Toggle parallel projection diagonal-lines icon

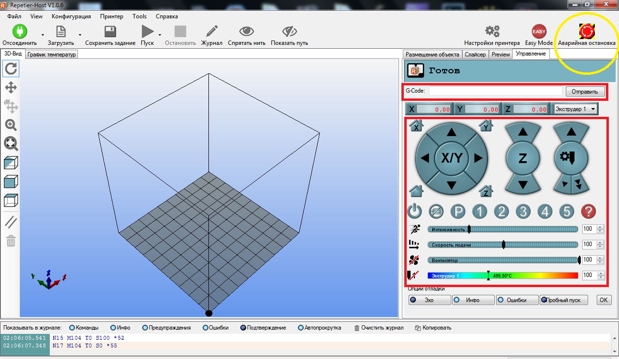[x=11, y=222]
